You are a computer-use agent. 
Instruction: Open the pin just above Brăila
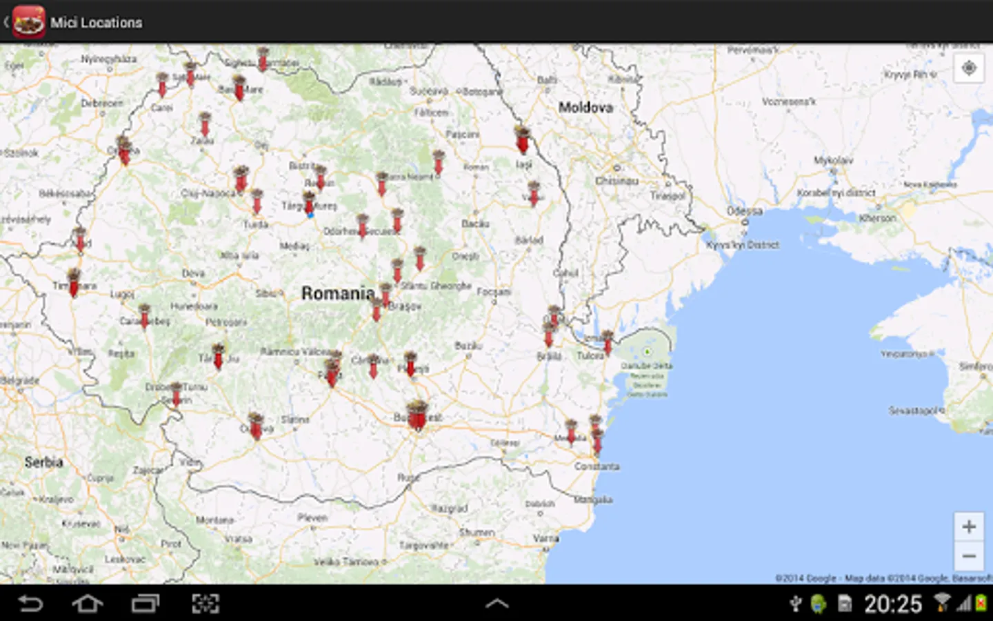[549, 335]
